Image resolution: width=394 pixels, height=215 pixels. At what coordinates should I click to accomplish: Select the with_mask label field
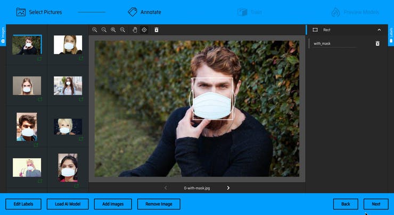coord(334,44)
